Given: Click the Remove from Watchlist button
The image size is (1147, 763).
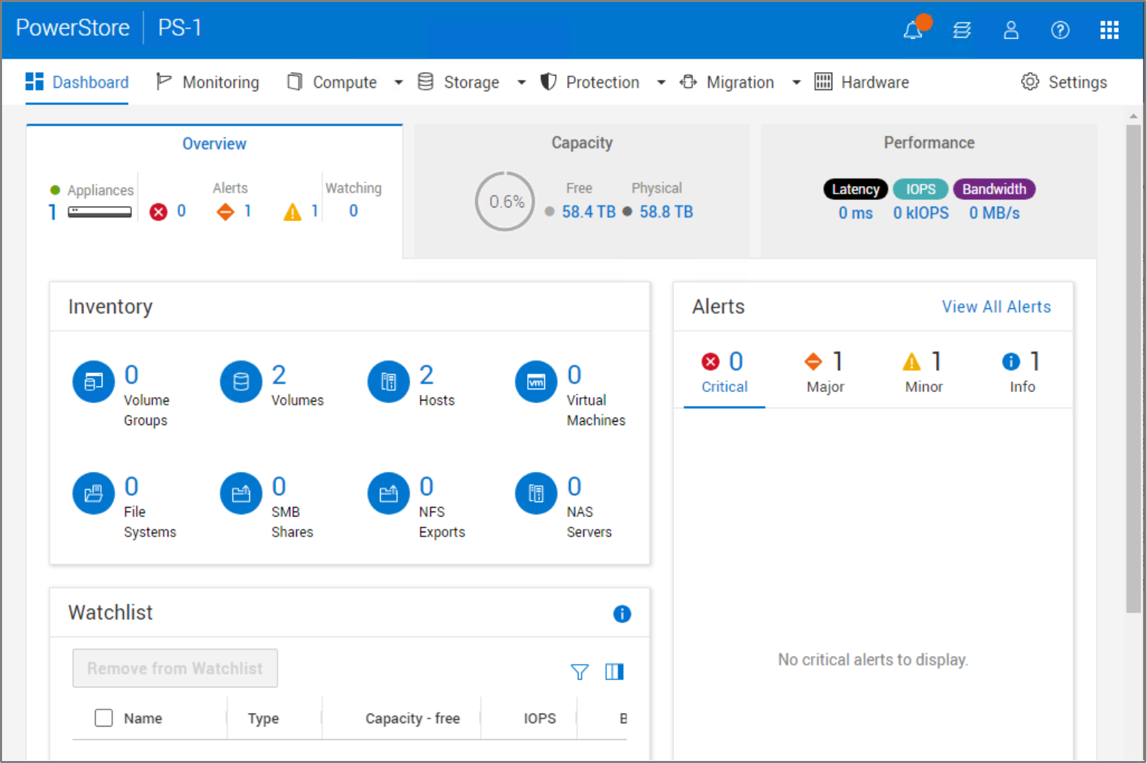Looking at the screenshot, I should coord(175,668).
